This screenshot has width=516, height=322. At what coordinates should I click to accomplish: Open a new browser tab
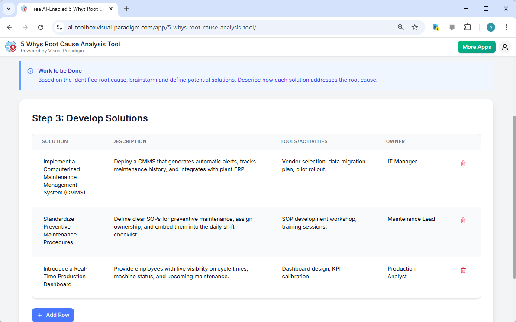click(126, 9)
